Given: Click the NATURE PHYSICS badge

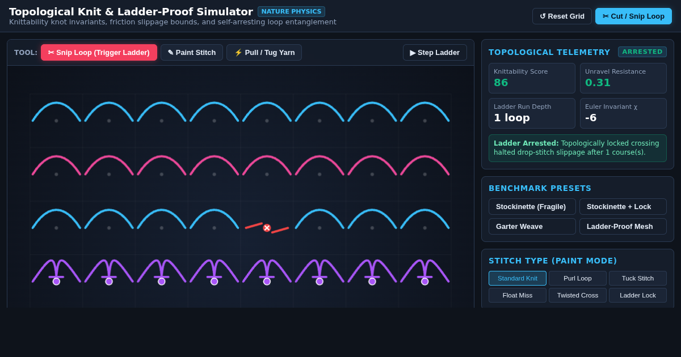Looking at the screenshot, I should tap(291, 11).
